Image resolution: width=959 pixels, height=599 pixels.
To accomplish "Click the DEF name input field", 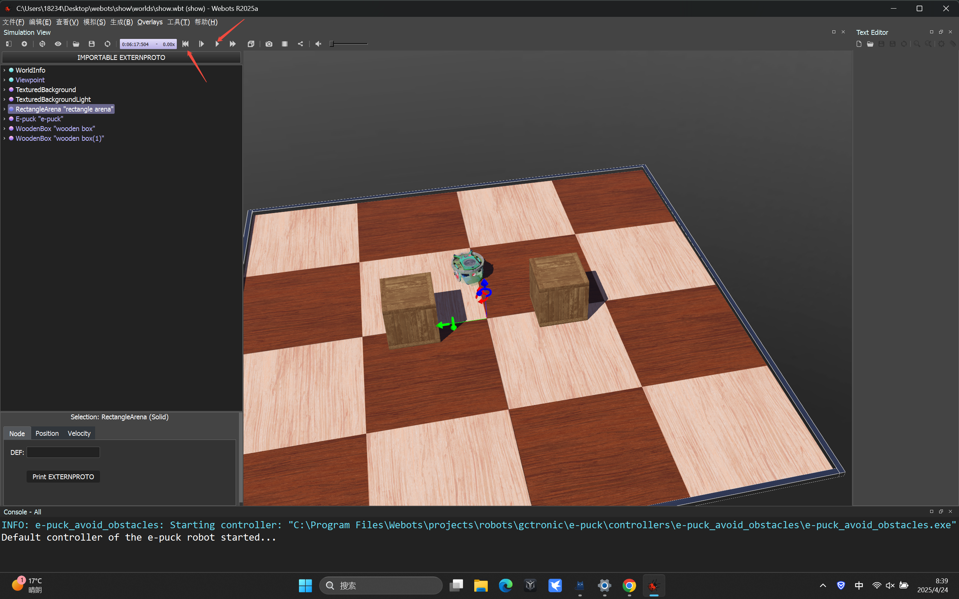I will click(x=63, y=452).
